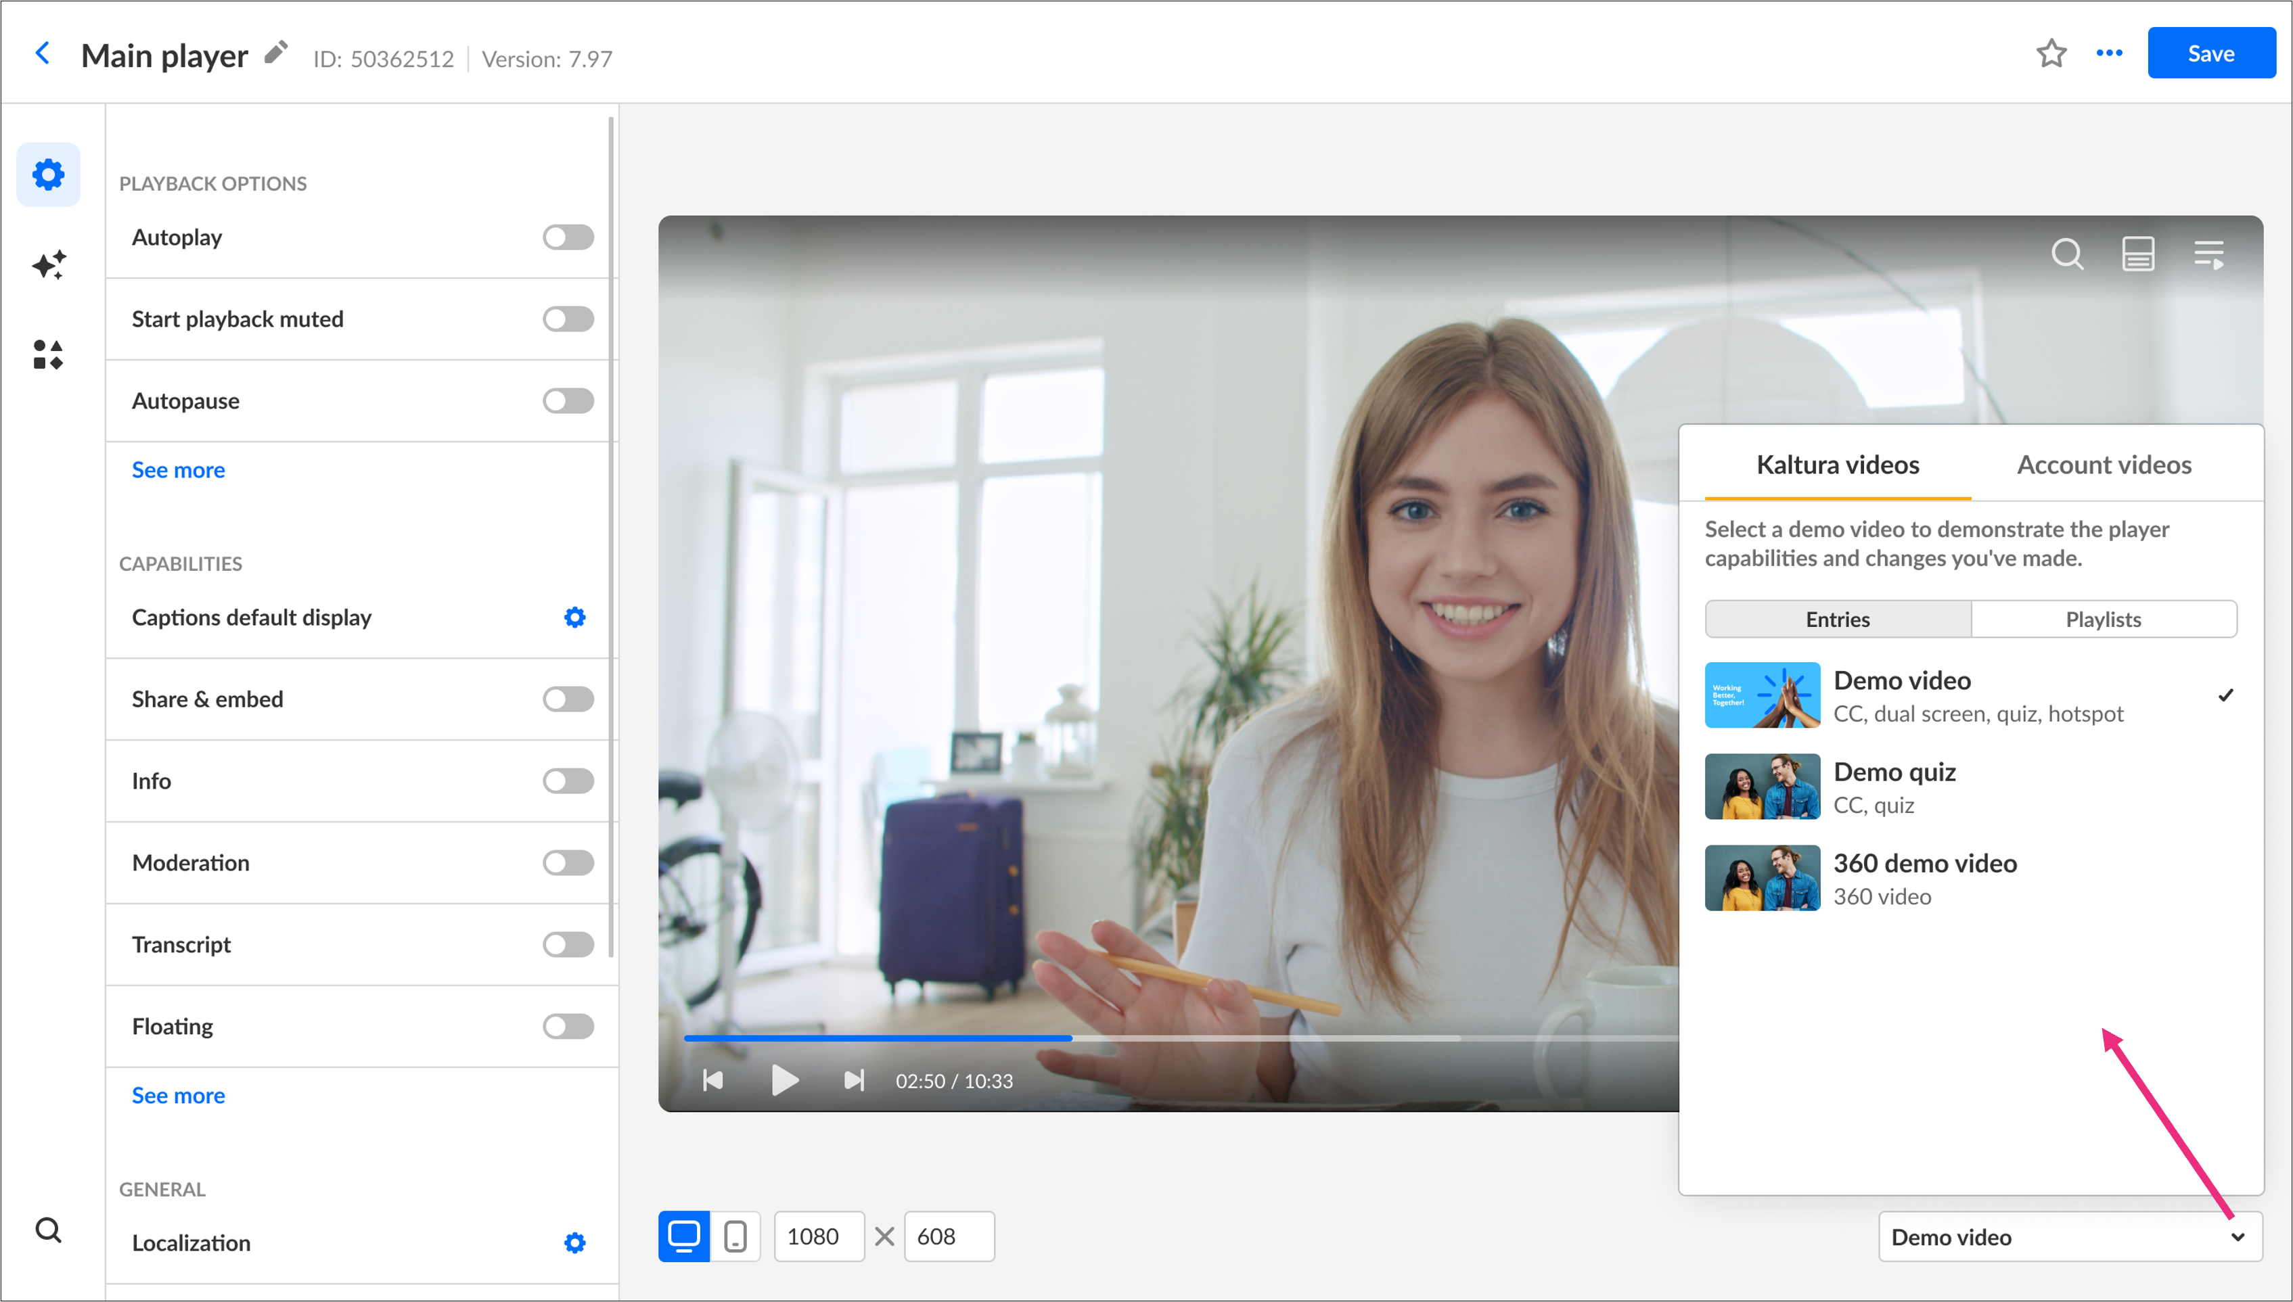
Task: Switch to Account videos tab
Action: 2104,465
